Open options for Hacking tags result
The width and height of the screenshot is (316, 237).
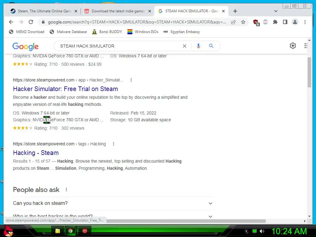coord(114,144)
